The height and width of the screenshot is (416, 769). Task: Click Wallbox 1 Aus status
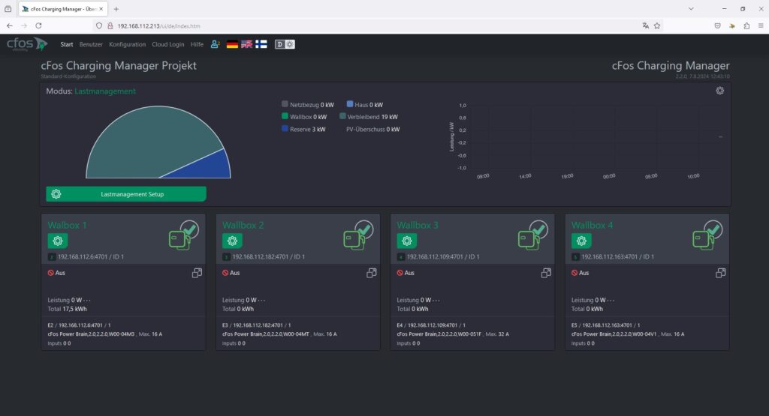pos(56,273)
